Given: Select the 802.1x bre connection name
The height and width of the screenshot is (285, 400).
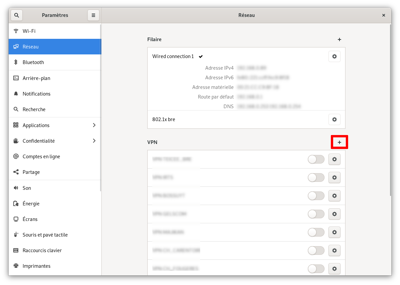Looking at the screenshot, I should [x=164, y=119].
